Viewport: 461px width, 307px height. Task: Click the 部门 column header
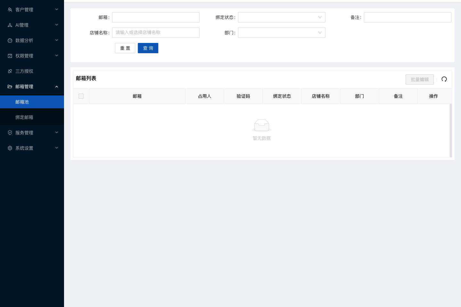360,96
